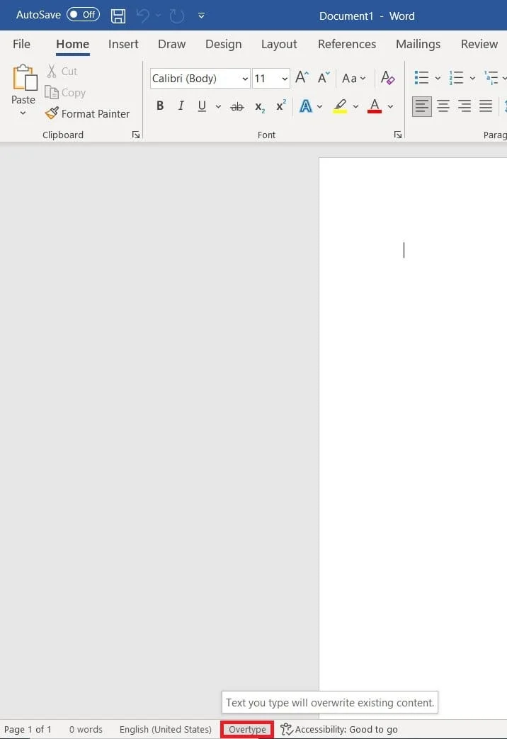The height and width of the screenshot is (739, 507).
Task: Open the Calibri font name dropdown
Action: (x=245, y=79)
